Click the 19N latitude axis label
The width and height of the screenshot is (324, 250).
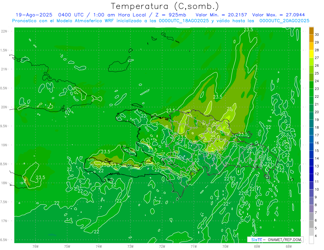[x=4, y=145]
